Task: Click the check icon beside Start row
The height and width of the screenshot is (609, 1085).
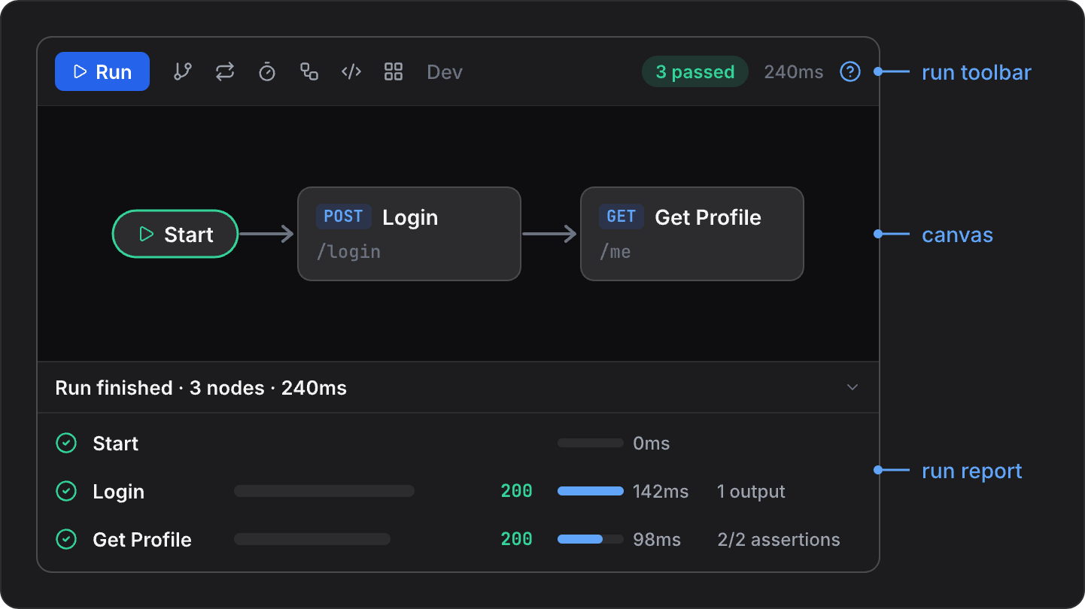Action: coord(66,443)
